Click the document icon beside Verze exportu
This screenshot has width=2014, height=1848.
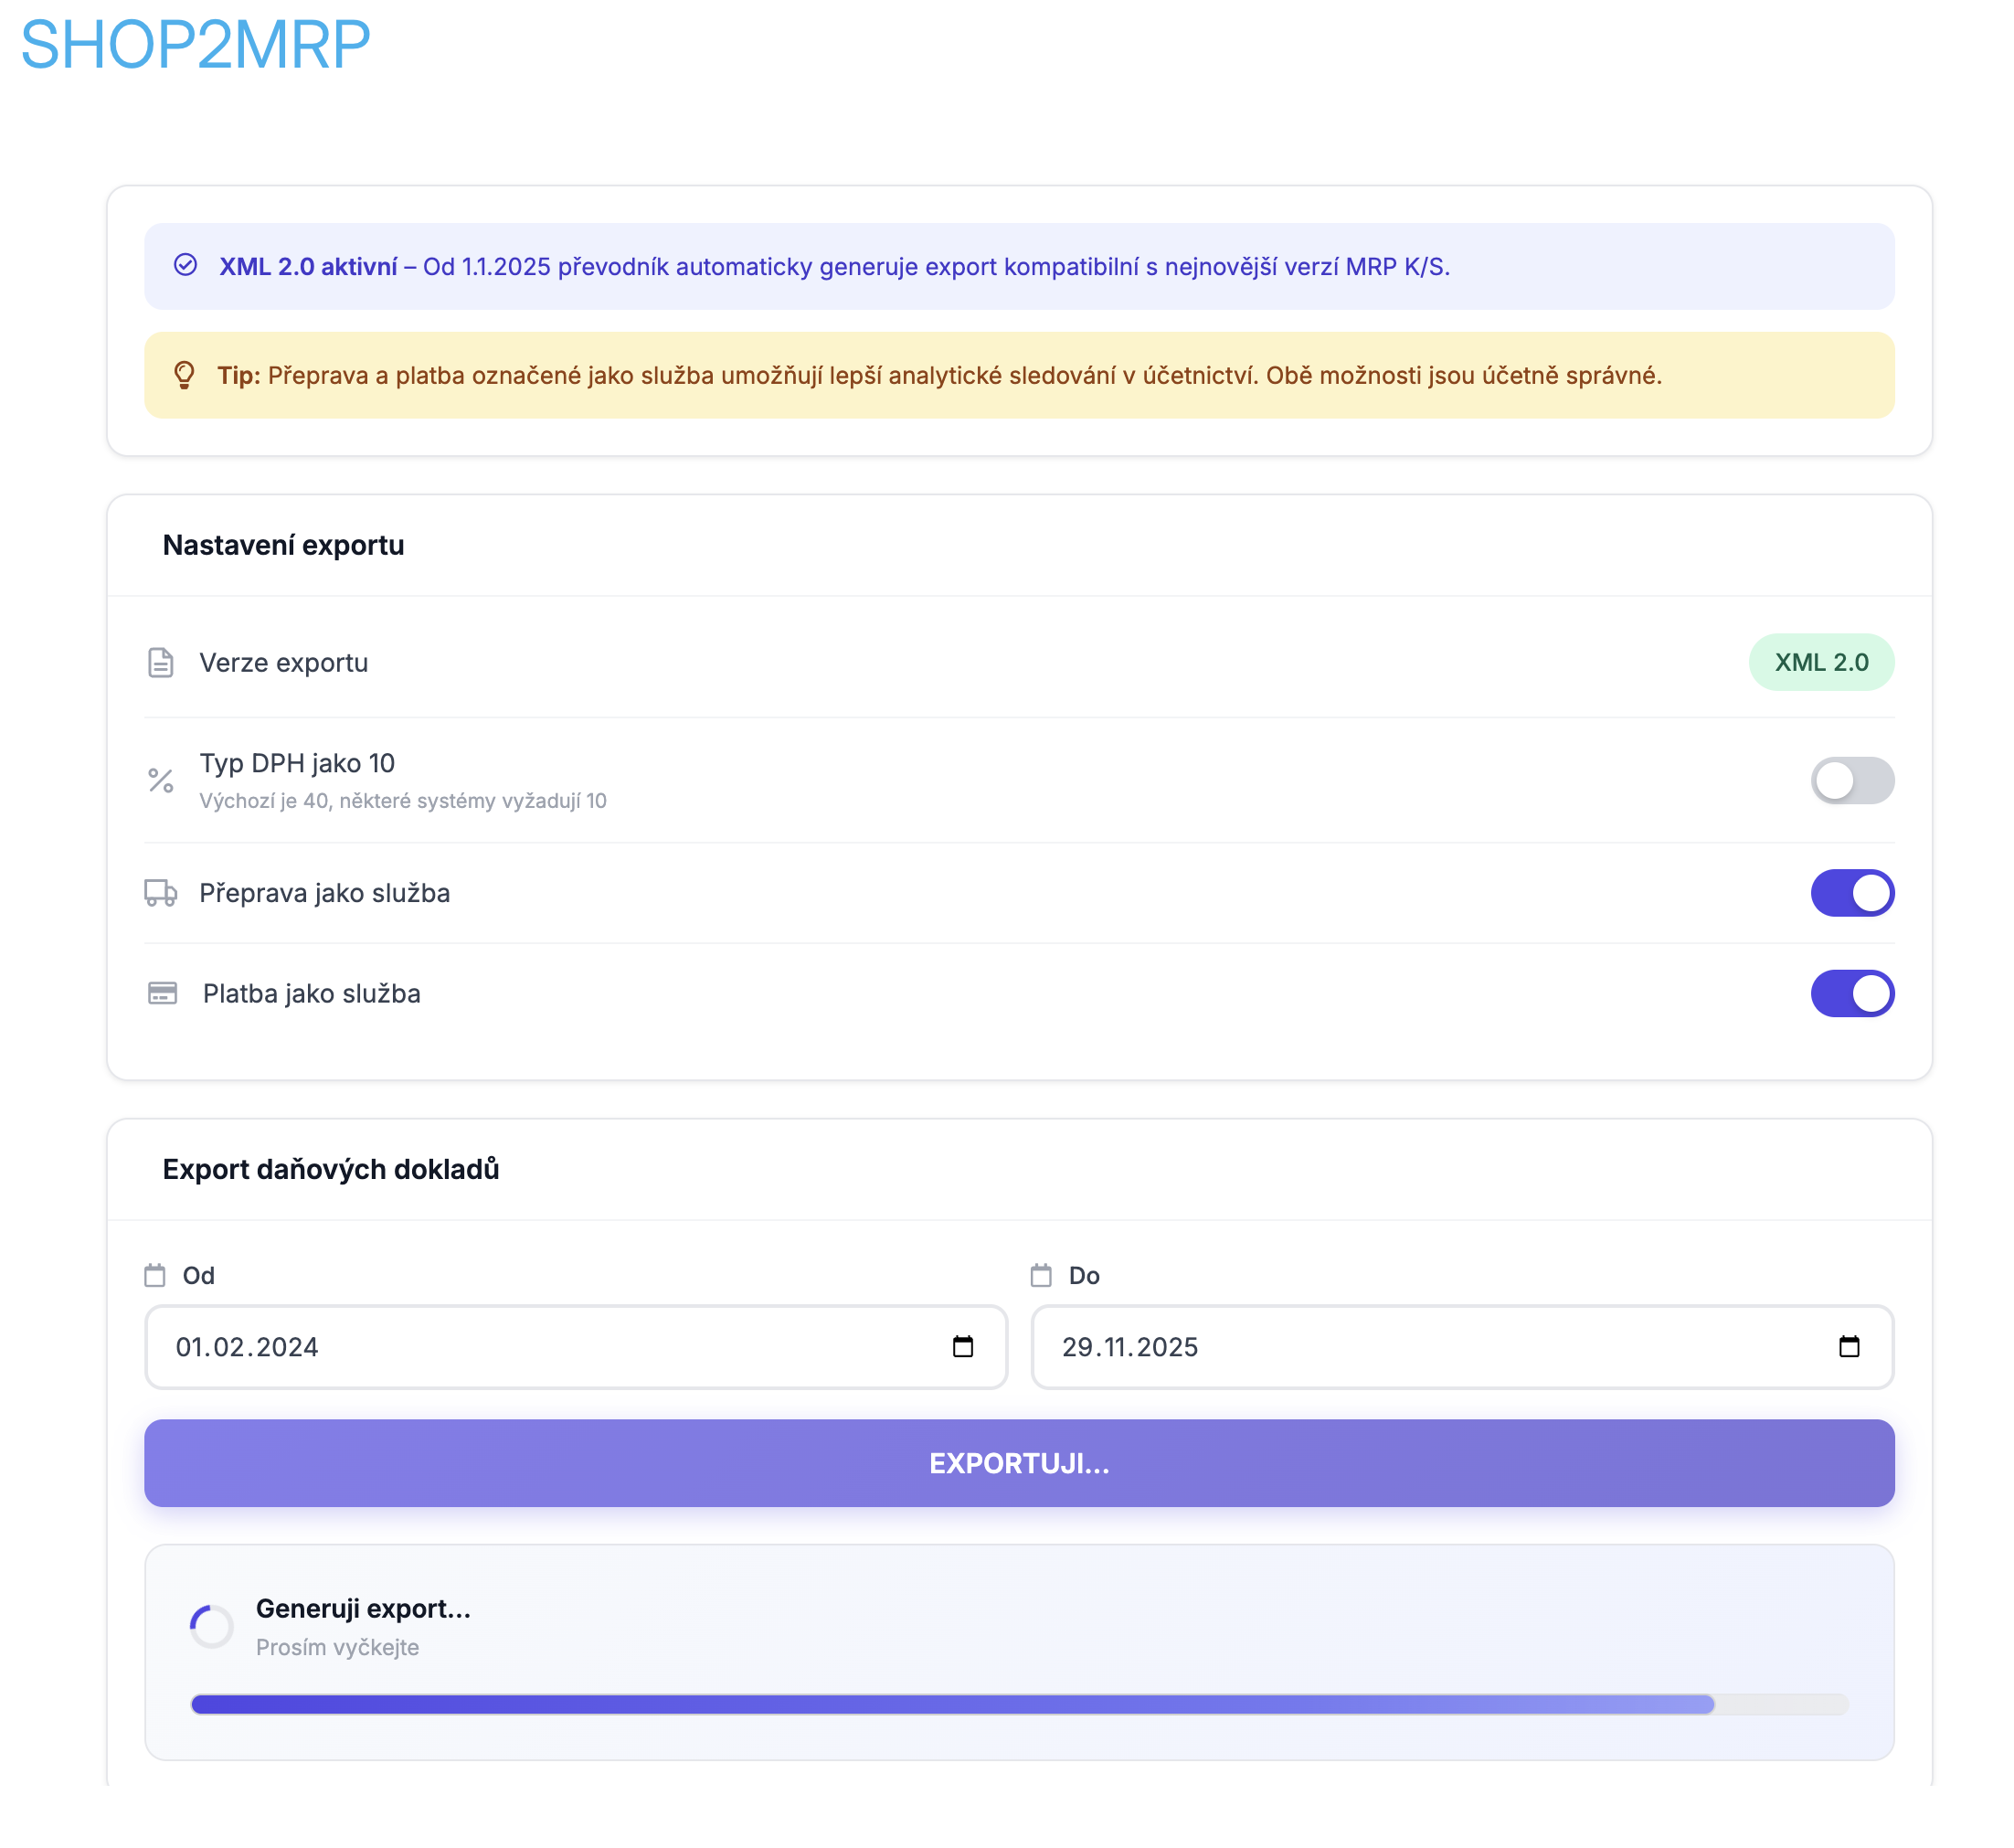161,662
